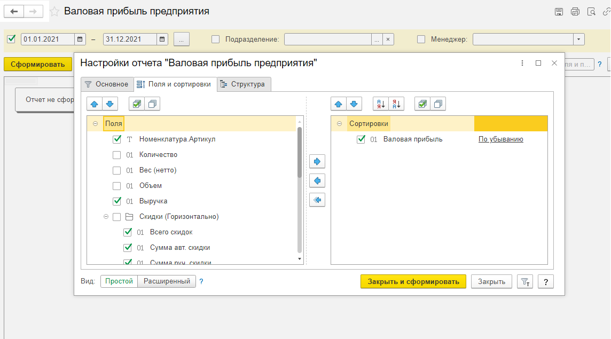Check all fields in Поля panel
The width and height of the screenshot is (611, 339).
[137, 104]
